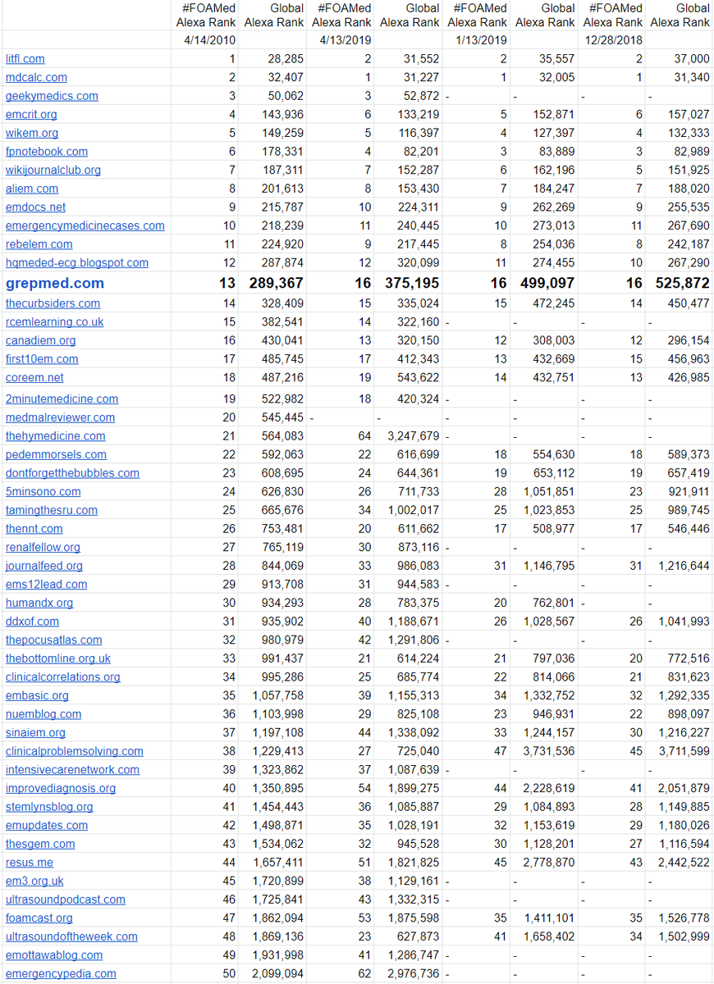The height and width of the screenshot is (984, 714).
Task: Select the 1/13/2019 date cell
Action: tap(478, 39)
